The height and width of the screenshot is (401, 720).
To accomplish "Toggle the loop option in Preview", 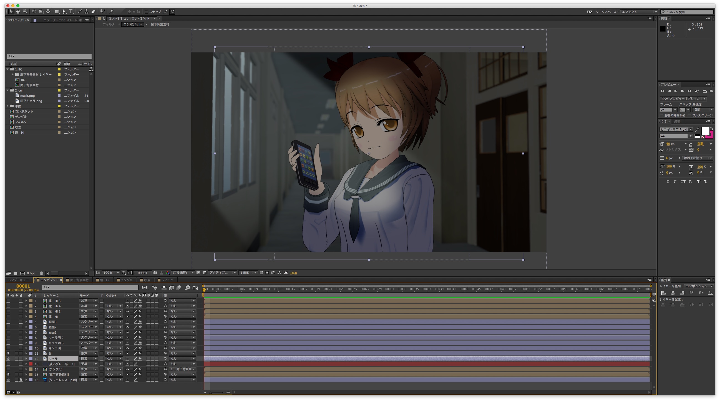I will coord(705,91).
